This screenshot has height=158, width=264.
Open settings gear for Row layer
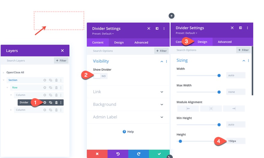tap(45, 88)
